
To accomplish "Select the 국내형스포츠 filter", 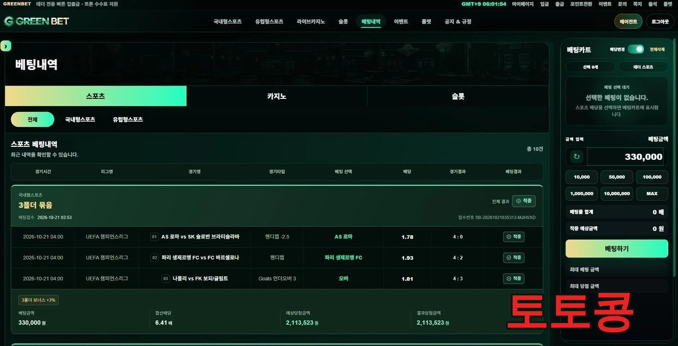I will tap(80, 119).
